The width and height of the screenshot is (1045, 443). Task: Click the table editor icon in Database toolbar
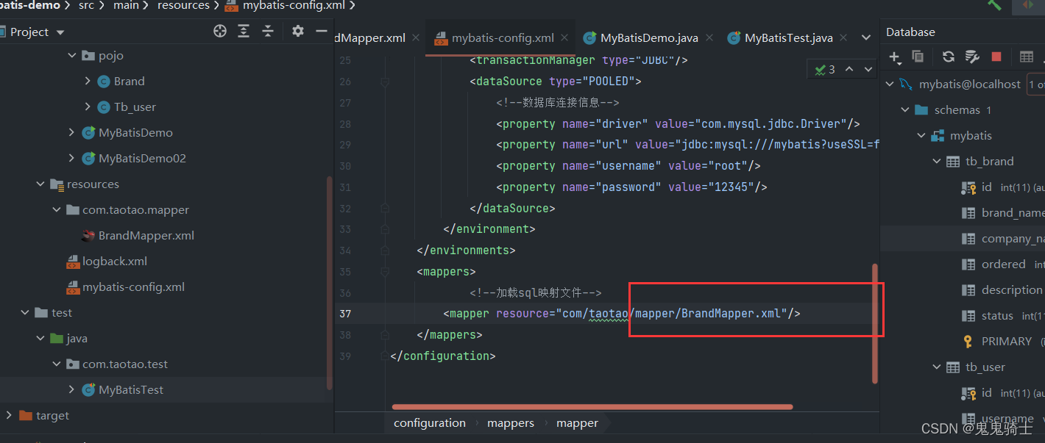(x=1027, y=57)
